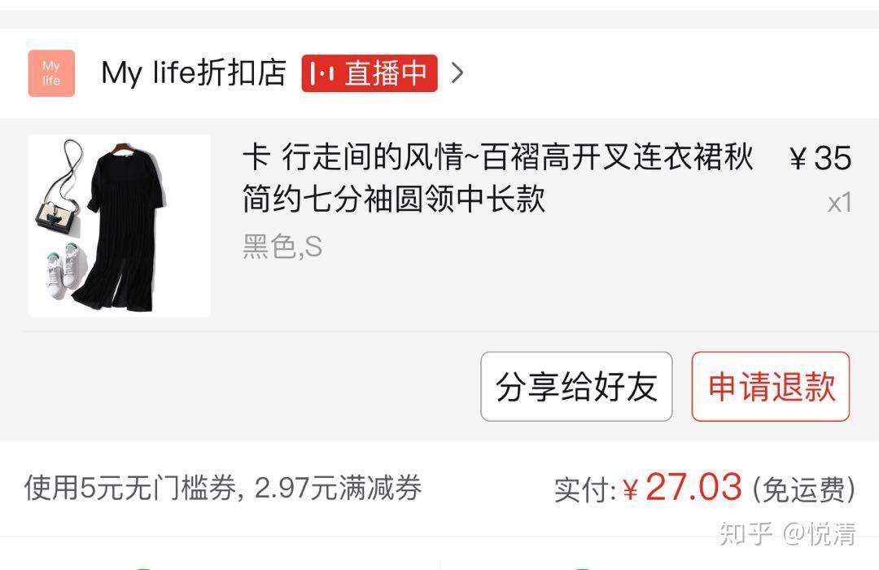Viewport: 879px width, 570px height.
Task: Tap the My life shop logo avatar
Action: [x=51, y=73]
